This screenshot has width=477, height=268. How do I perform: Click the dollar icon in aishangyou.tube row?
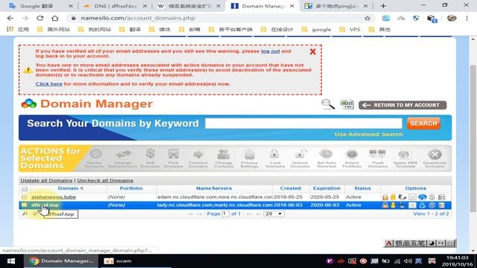click(x=432, y=197)
